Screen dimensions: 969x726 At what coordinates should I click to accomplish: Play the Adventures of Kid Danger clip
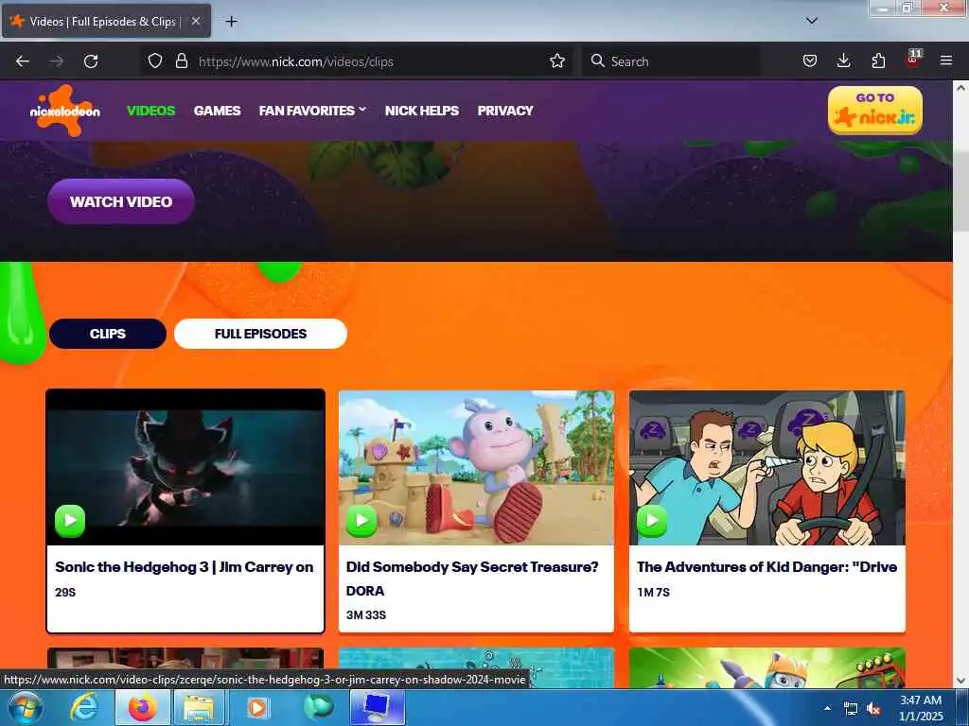point(653,521)
